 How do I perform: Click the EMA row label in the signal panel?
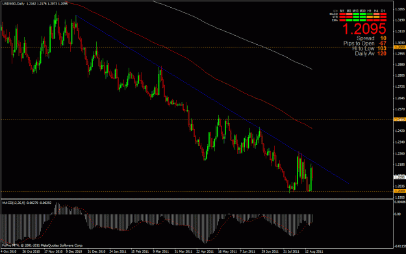pyautogui.click(x=335, y=20)
